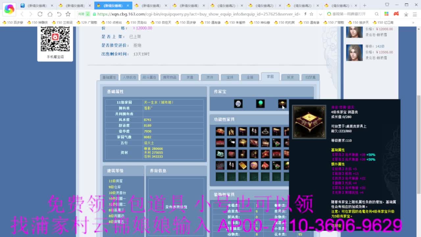Open the search box dropdown near the magnifier
Viewport: 421px width, 237px height.
tap(377, 14)
